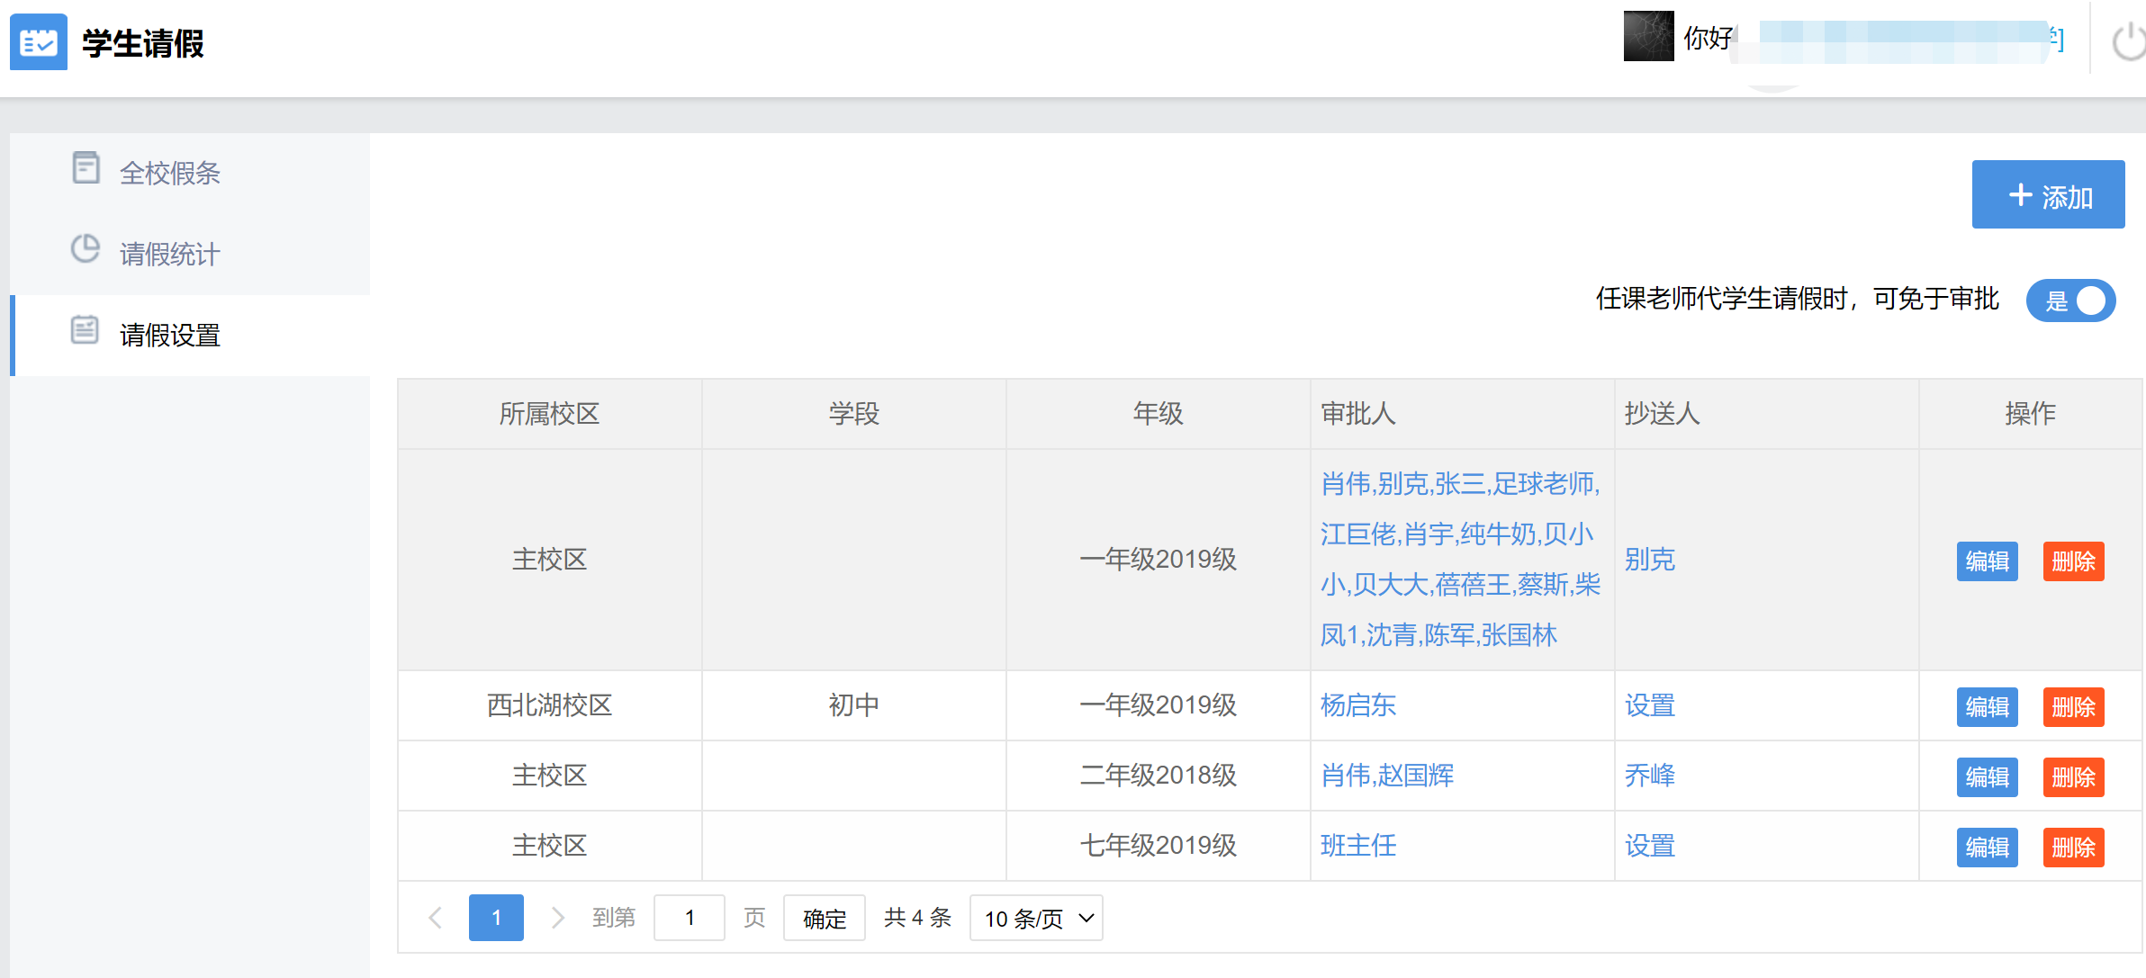The image size is (2146, 978).
Task: Click the page number input field
Action: (689, 918)
